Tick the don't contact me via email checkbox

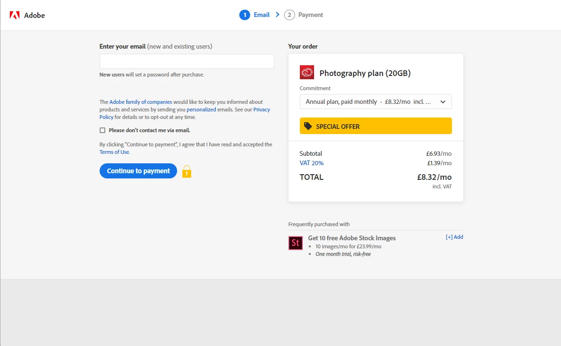point(102,130)
